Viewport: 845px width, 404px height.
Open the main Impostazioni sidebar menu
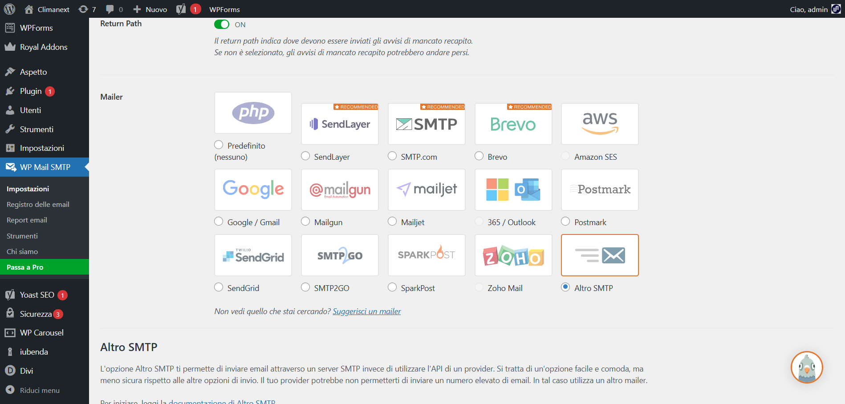[x=45, y=148]
